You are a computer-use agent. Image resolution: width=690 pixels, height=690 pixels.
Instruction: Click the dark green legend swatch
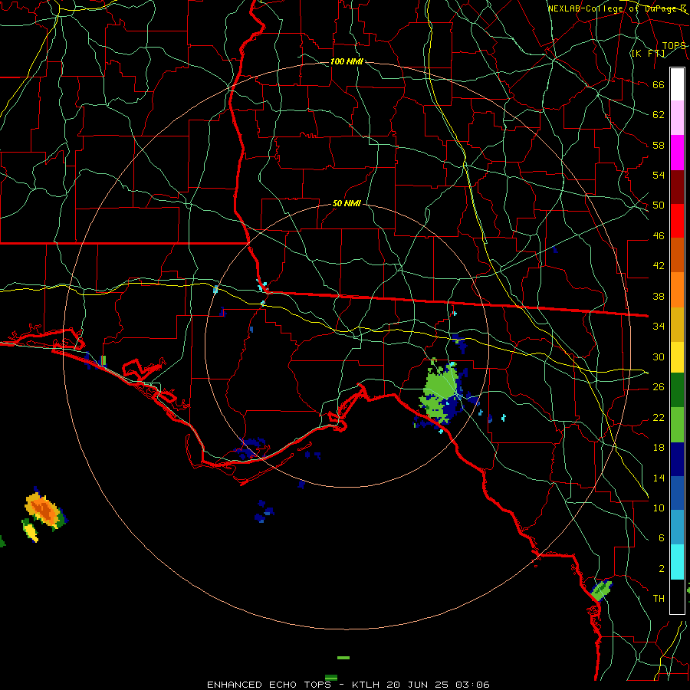click(677, 390)
